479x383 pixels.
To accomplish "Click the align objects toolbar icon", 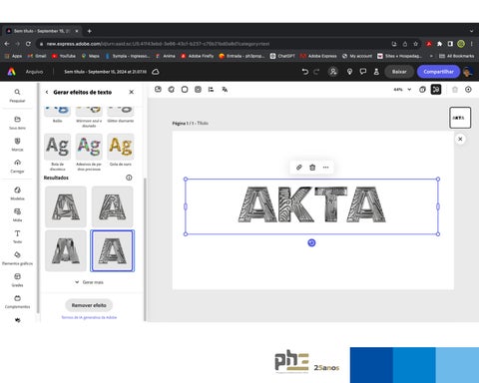I will (x=211, y=89).
